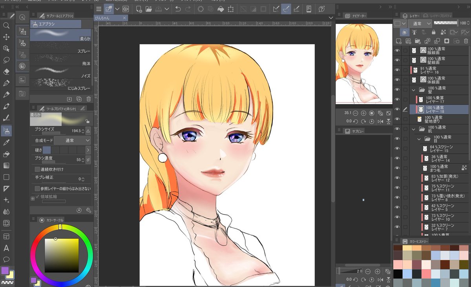Viewport: 471px width, 287px height.
Task: Select the Balloon tool
Action: coord(6,259)
